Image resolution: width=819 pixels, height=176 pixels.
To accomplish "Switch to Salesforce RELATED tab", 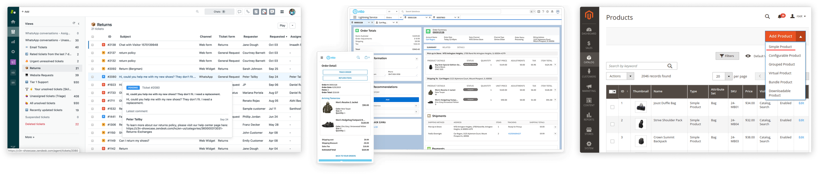I will 446,47.
